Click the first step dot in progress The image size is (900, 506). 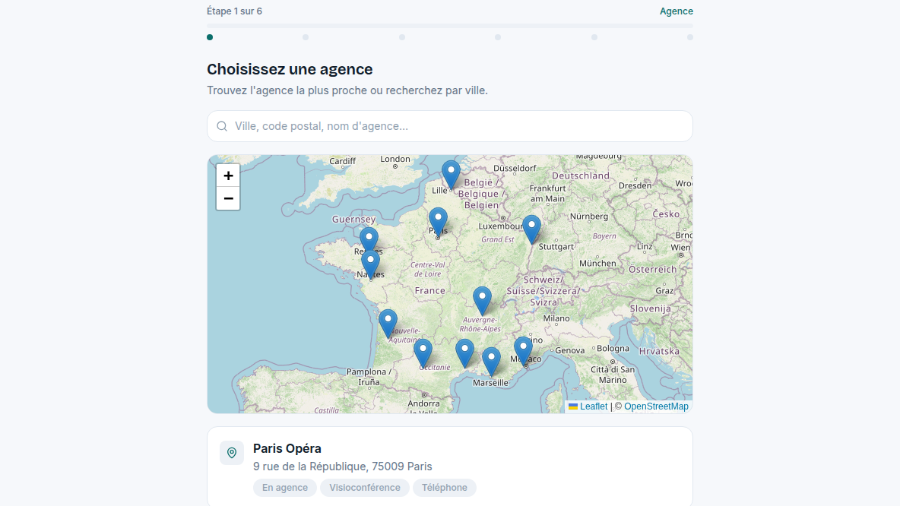click(x=210, y=37)
